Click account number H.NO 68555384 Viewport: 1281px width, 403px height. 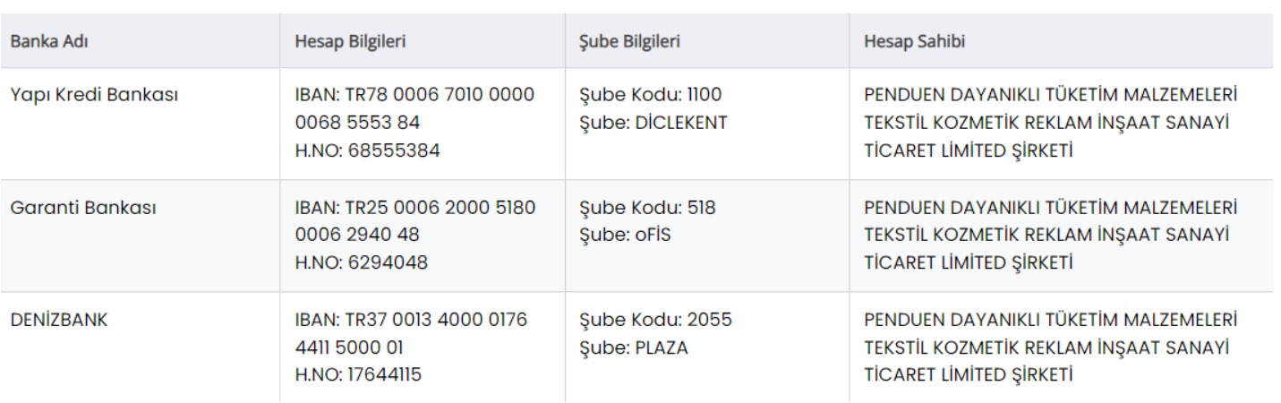367,150
